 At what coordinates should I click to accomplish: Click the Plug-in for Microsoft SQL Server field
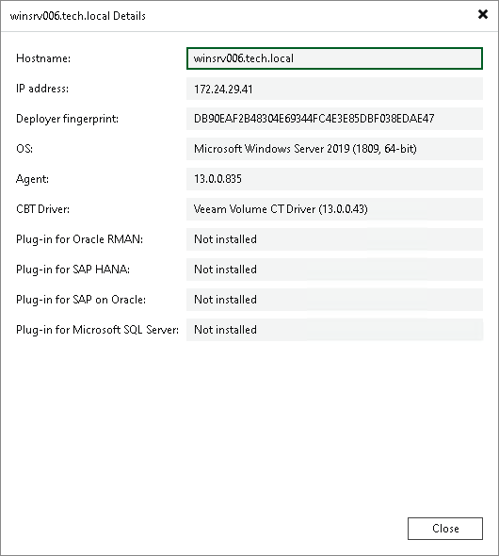point(334,330)
